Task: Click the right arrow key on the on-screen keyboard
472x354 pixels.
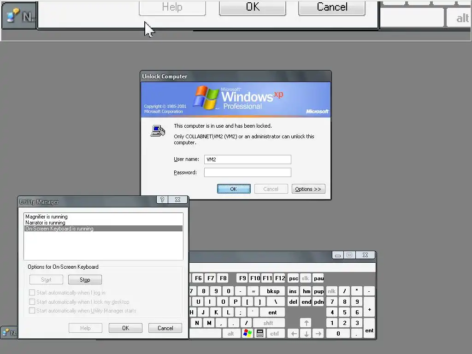Action: (x=319, y=333)
